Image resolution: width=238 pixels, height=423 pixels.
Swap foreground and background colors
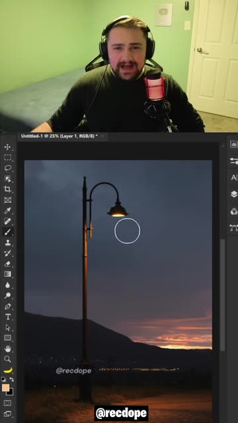(11, 379)
